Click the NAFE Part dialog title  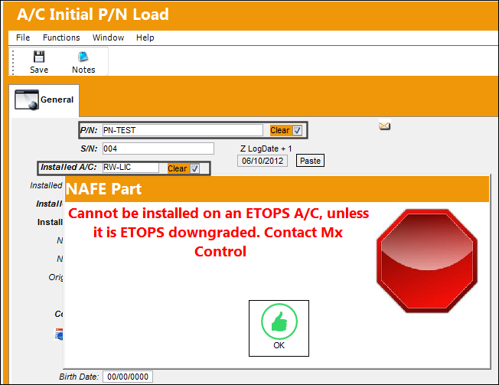(x=103, y=189)
